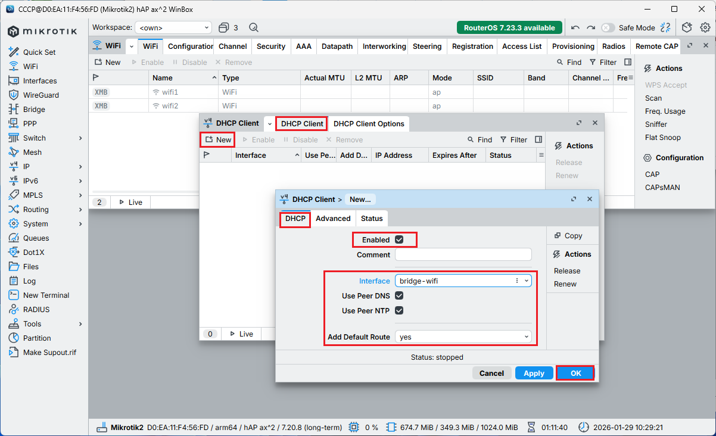Viewport: 716px width, 436px height.
Task: Click the theme icon beside settings gear
Action: click(687, 27)
